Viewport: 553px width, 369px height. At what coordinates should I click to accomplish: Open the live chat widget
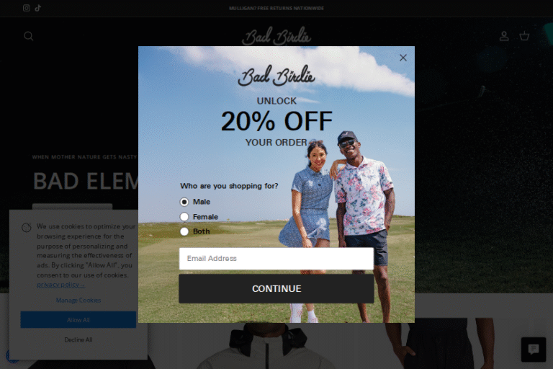tap(534, 350)
